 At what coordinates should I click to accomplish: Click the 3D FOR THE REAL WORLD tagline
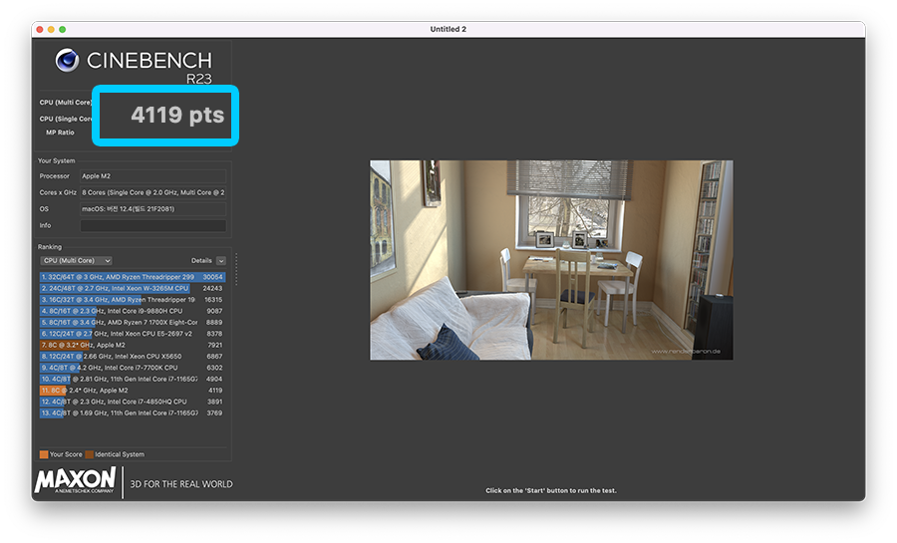181,484
